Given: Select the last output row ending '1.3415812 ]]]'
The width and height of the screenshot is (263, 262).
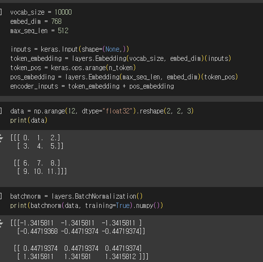Looking at the screenshot, I should point(83,257).
